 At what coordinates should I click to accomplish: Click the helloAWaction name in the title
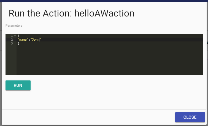pyautogui.click(x=104, y=13)
